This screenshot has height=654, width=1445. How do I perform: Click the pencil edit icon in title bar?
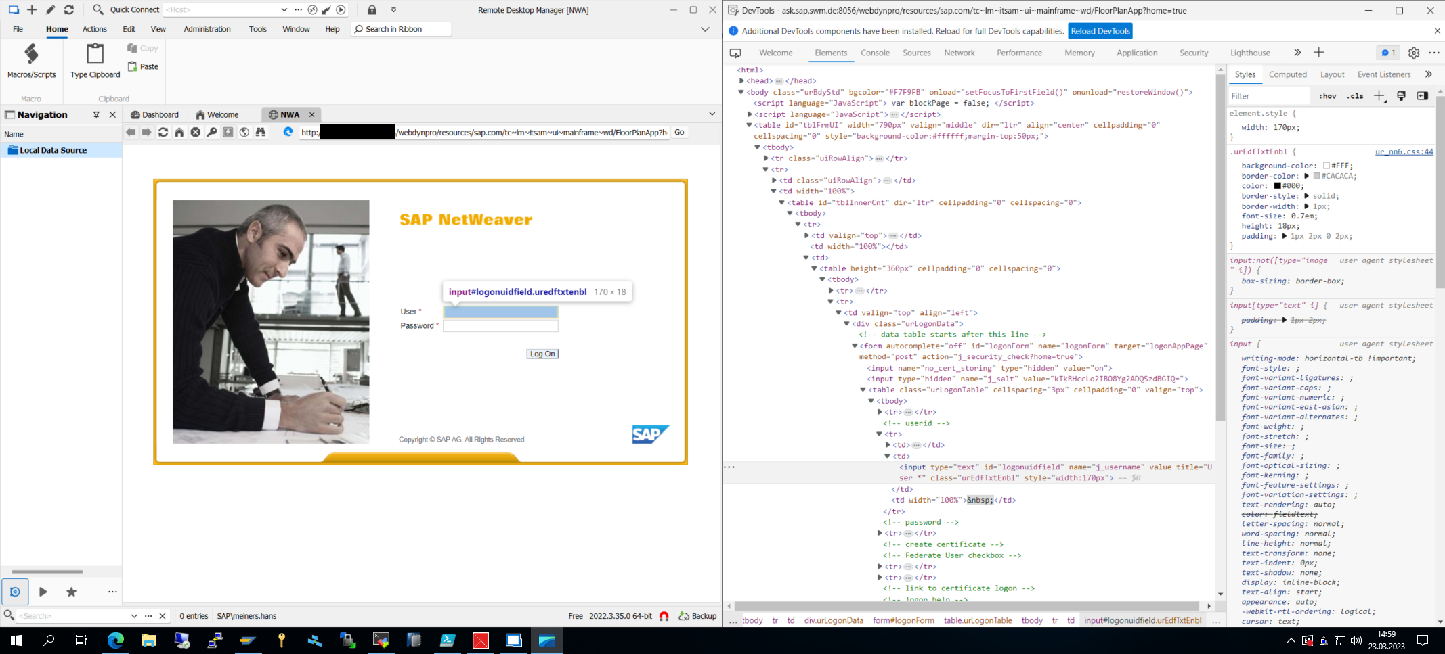coord(50,10)
